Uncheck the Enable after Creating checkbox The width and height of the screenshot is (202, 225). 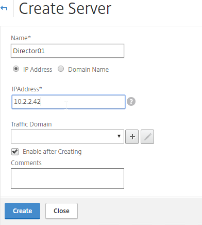(15, 152)
